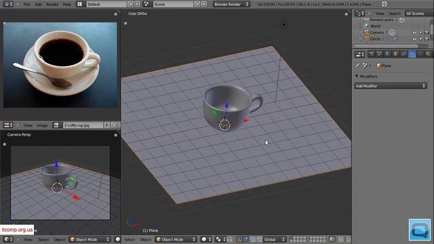Toggle Camera selectability arrow in the outliner
The height and width of the screenshot is (244, 434).
(420, 33)
